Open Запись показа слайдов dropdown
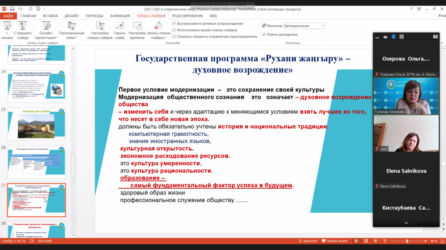Image resolution: width=446 pixels, height=250 pixels. point(159,30)
